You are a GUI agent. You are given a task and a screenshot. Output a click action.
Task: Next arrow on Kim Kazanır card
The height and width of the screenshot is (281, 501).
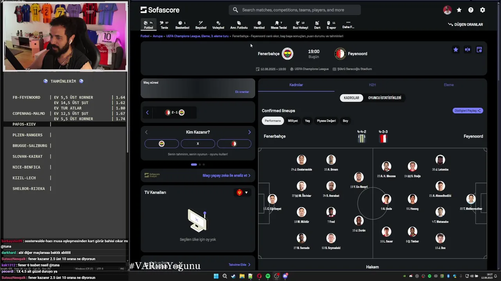249,132
